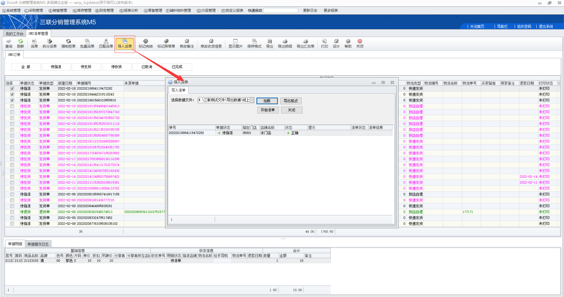Click the 派单 dispatch toolbar icon

click(34, 43)
